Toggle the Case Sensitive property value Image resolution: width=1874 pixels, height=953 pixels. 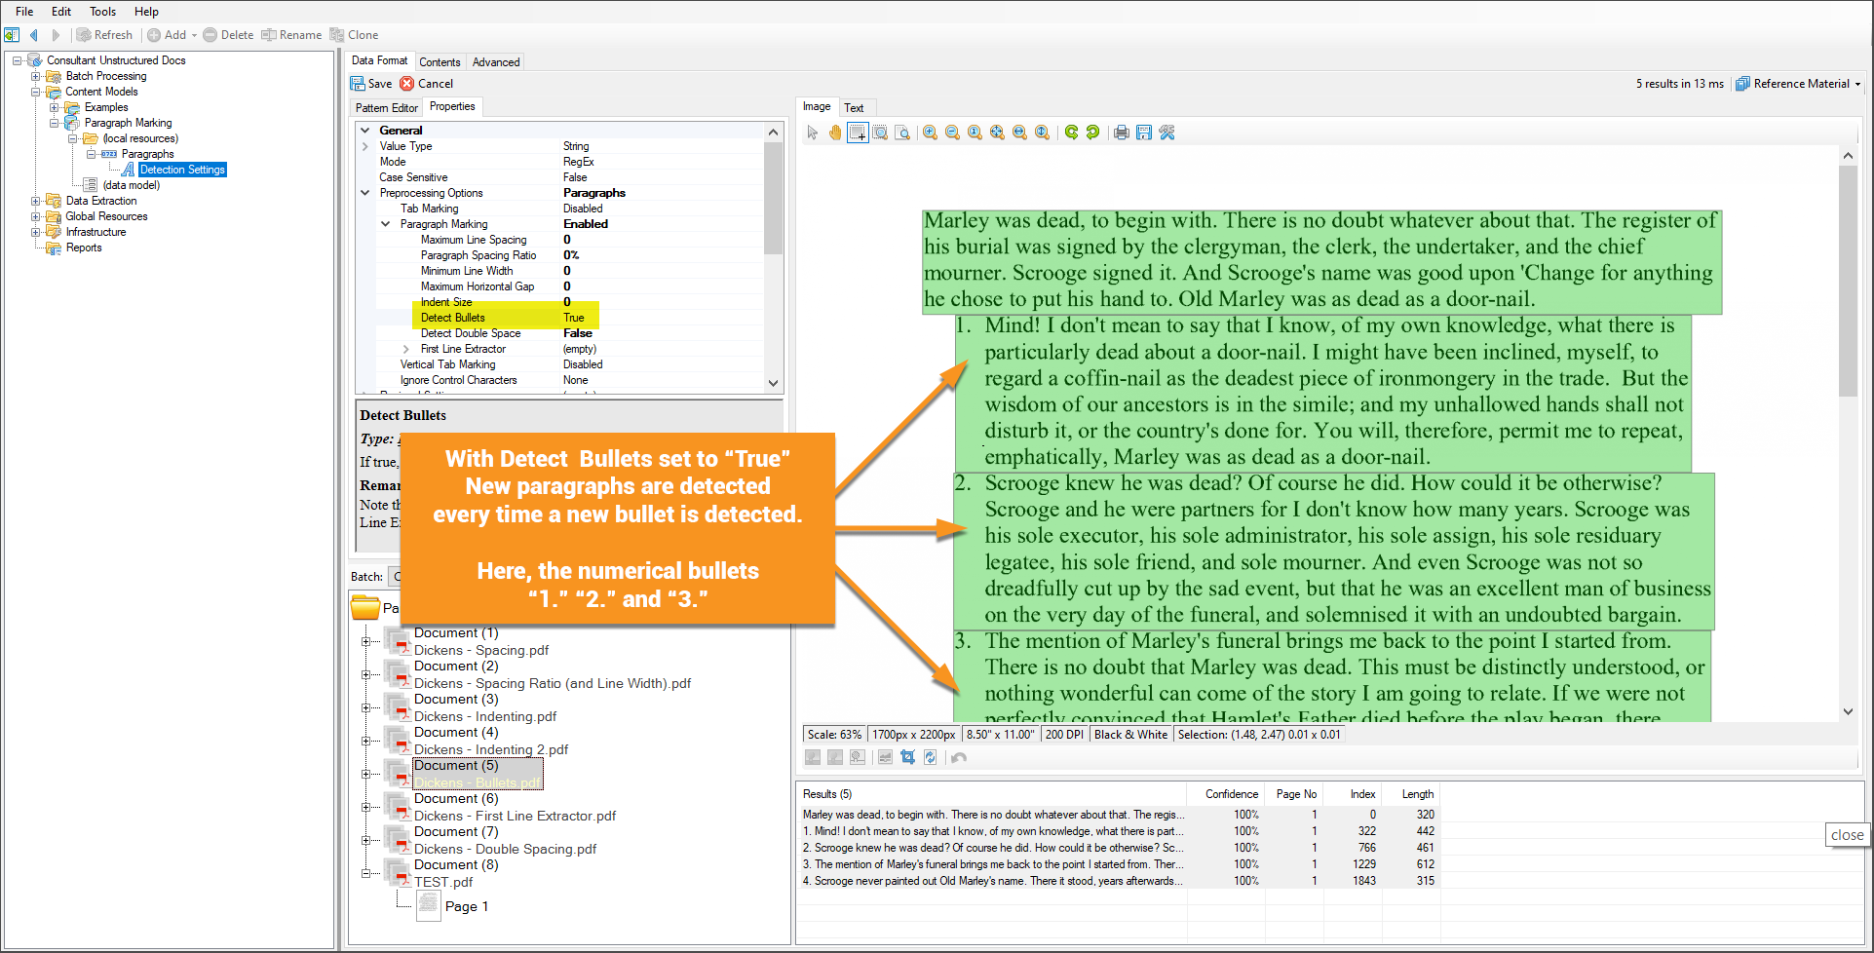coord(575,177)
